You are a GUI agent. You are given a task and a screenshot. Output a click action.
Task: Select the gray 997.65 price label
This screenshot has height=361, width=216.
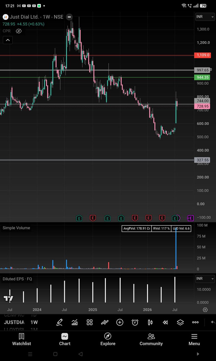[202, 70]
